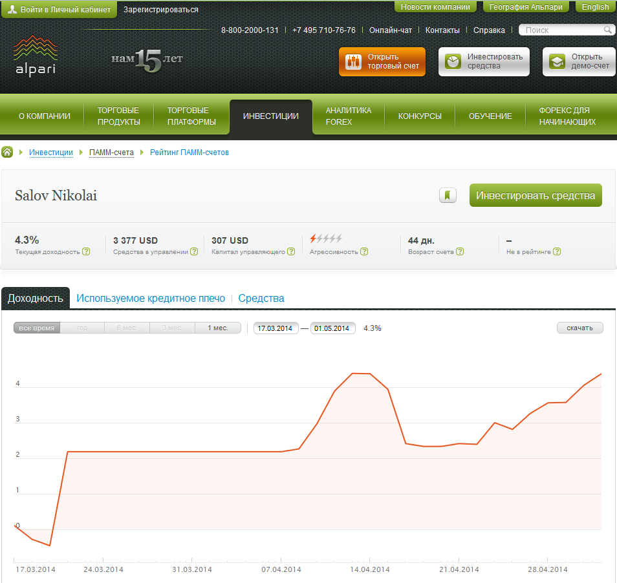Click the 307 USD value
Viewport: 617px width, 583px height.
pos(230,240)
